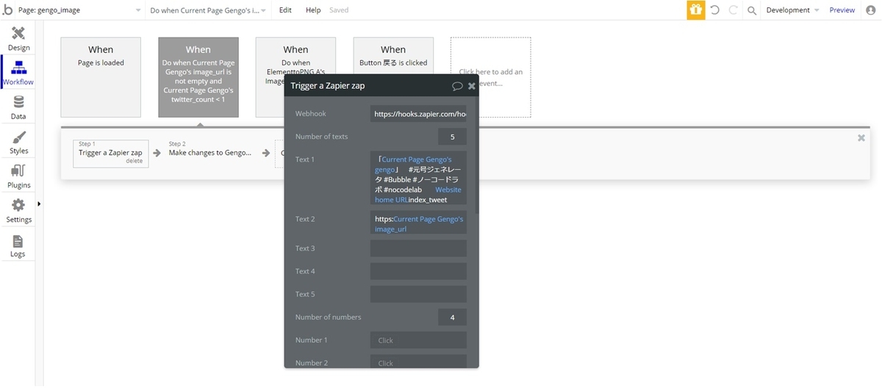
Task: Open the user account avatar menu
Action: pyautogui.click(x=870, y=10)
